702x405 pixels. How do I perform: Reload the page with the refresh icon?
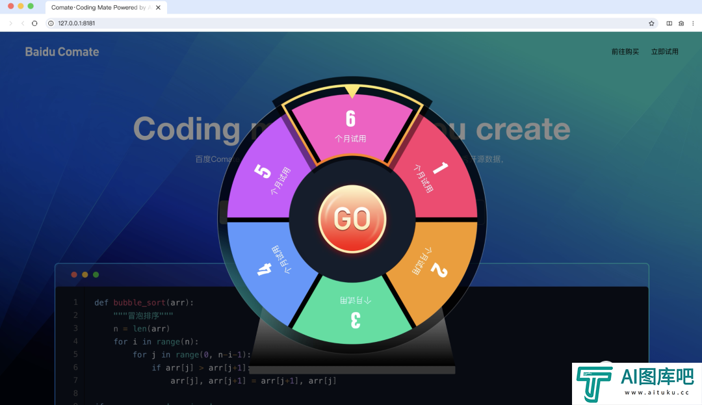pos(34,23)
